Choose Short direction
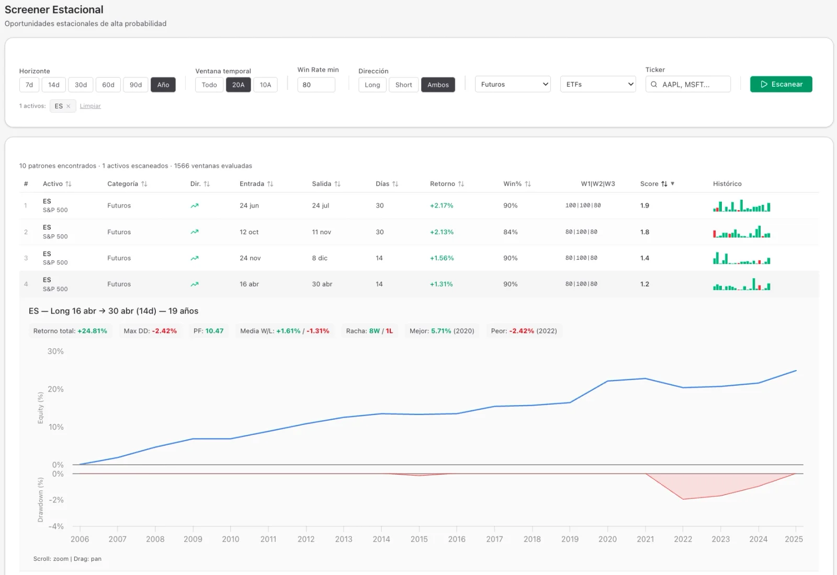837x575 pixels. 404,85
